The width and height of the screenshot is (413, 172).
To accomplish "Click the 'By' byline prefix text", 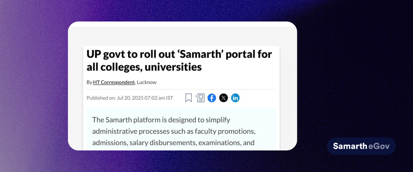I will (x=89, y=82).
